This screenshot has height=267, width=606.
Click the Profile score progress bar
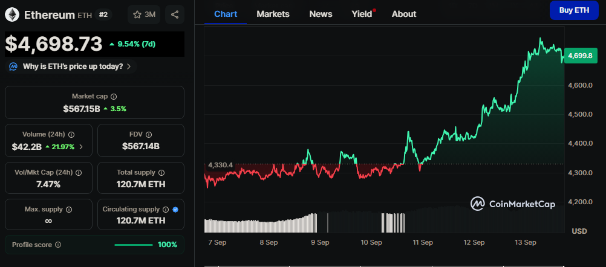click(x=133, y=245)
